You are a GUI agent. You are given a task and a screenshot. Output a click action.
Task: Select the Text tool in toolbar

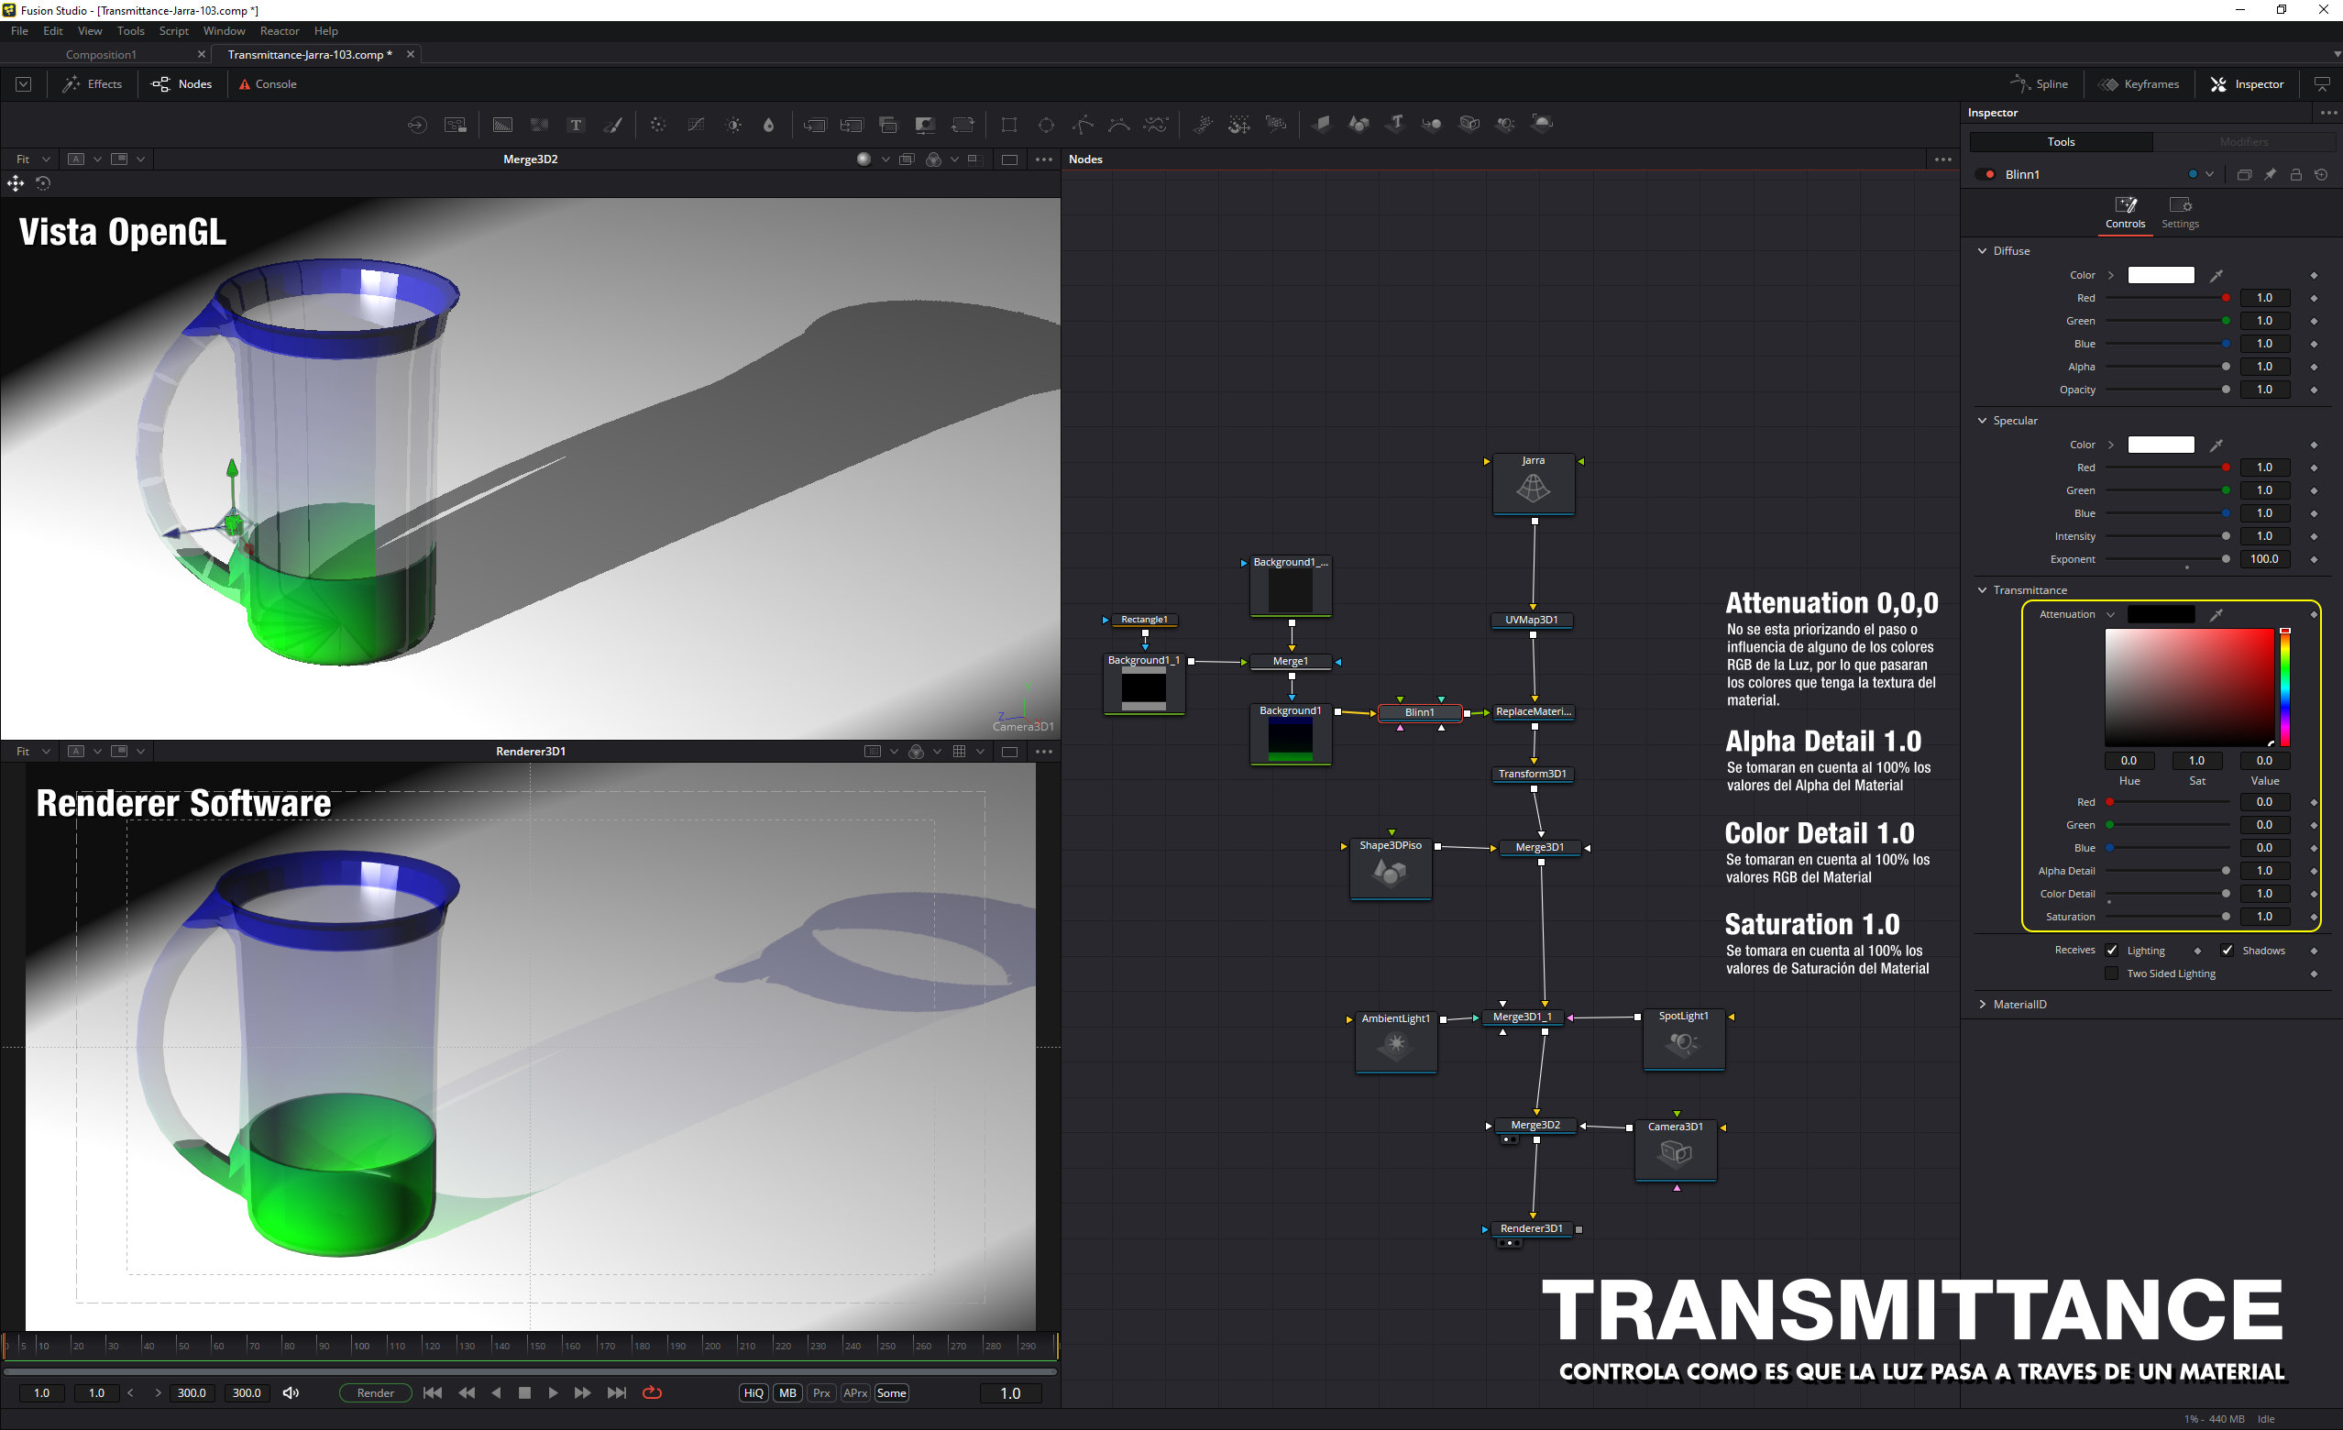576,125
